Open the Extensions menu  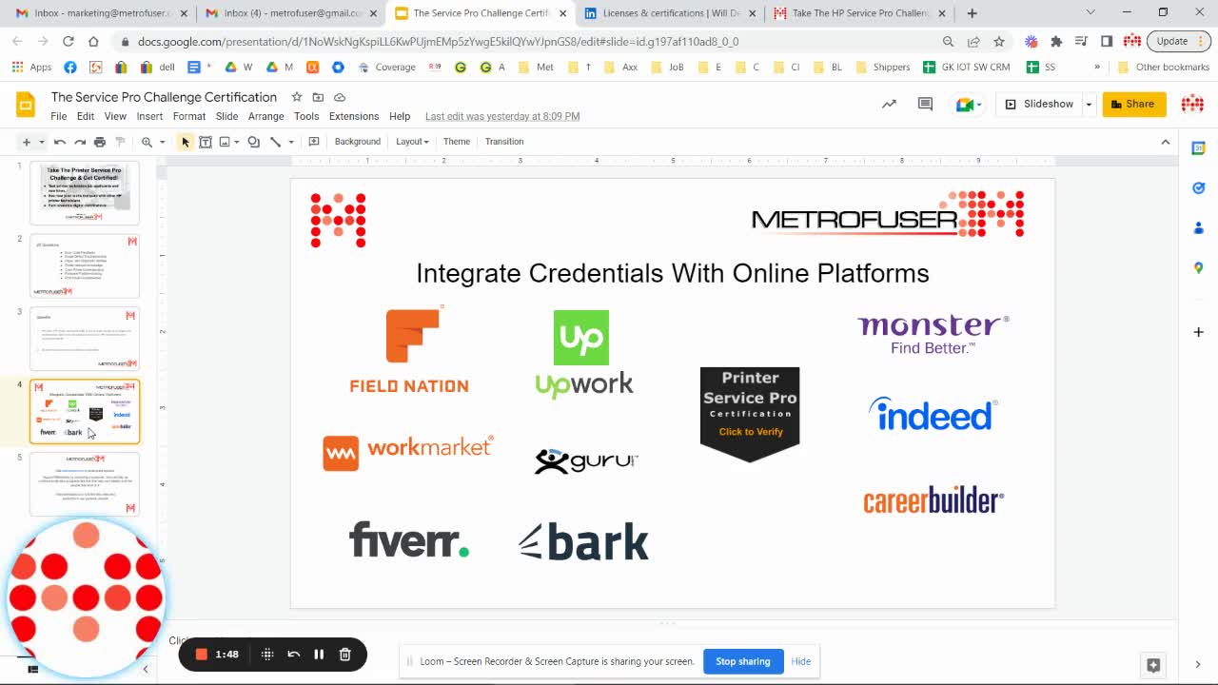click(x=354, y=116)
